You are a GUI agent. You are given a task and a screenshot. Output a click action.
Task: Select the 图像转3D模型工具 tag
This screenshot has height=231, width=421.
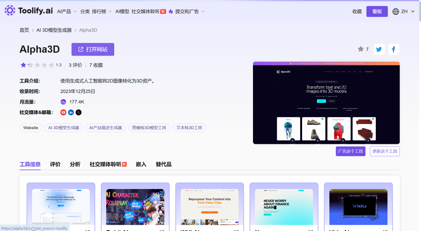[x=149, y=128]
